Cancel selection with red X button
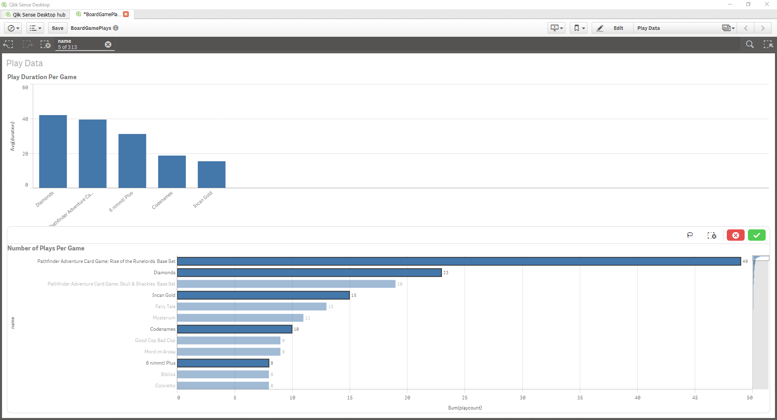777x420 pixels. 735,235
